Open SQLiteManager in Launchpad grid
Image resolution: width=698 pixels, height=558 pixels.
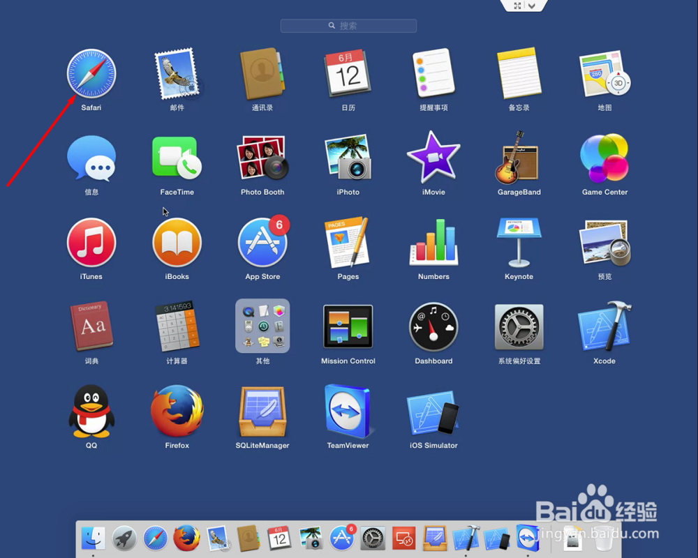(x=262, y=412)
